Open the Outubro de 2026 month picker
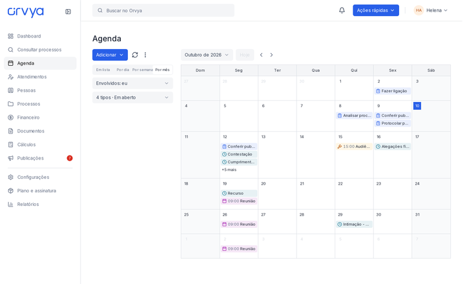Viewport: 465px width, 284px height. 207,55
